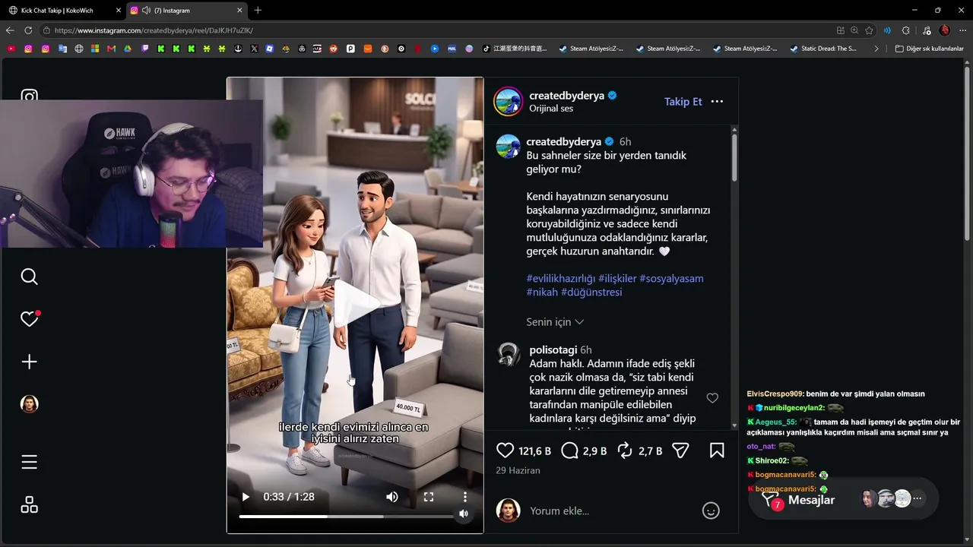Click the create new post plus icon
The width and height of the screenshot is (973, 547).
coord(29,362)
